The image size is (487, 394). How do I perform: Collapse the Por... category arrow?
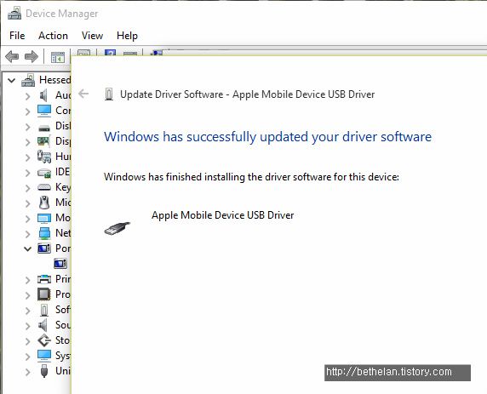(x=27, y=249)
